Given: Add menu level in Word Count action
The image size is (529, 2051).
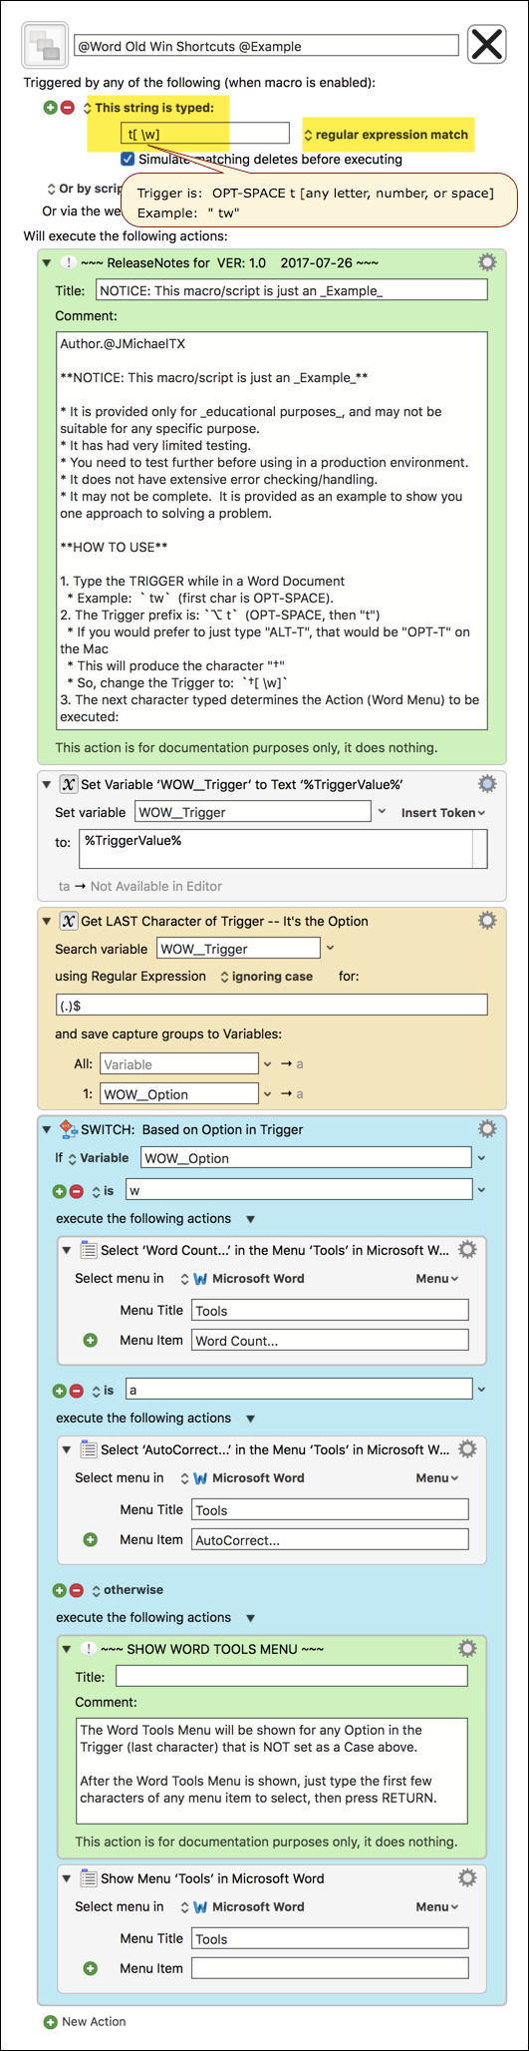Looking at the screenshot, I should 91,1340.
